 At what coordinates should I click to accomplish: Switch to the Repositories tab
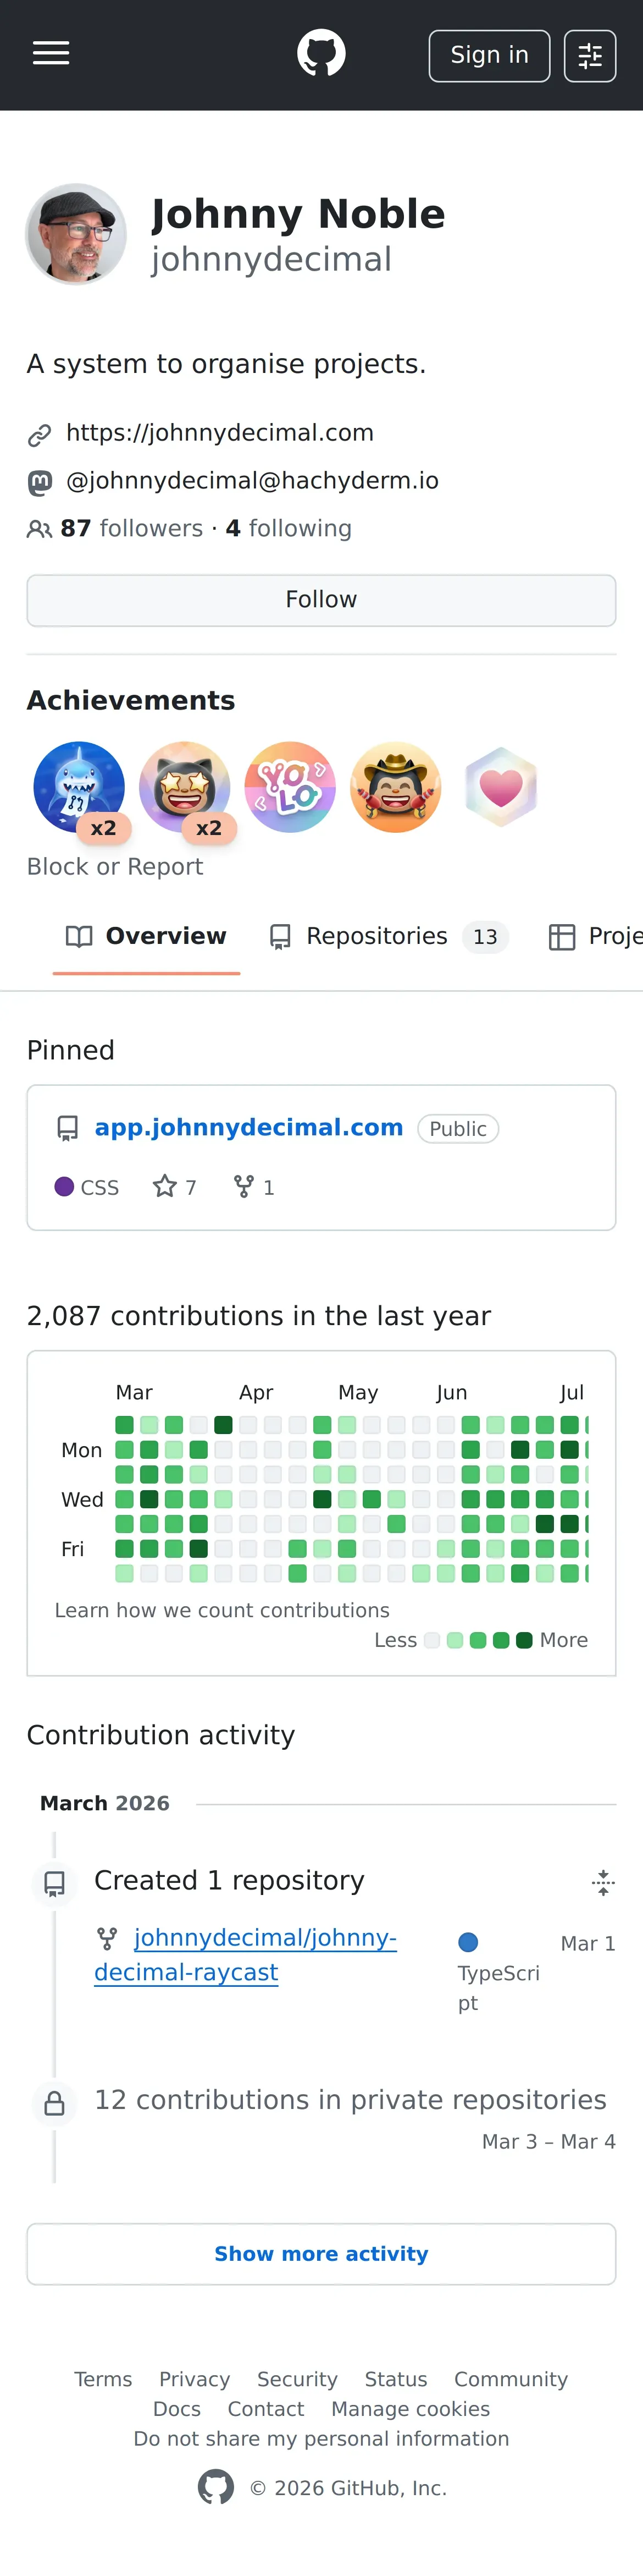(x=389, y=936)
